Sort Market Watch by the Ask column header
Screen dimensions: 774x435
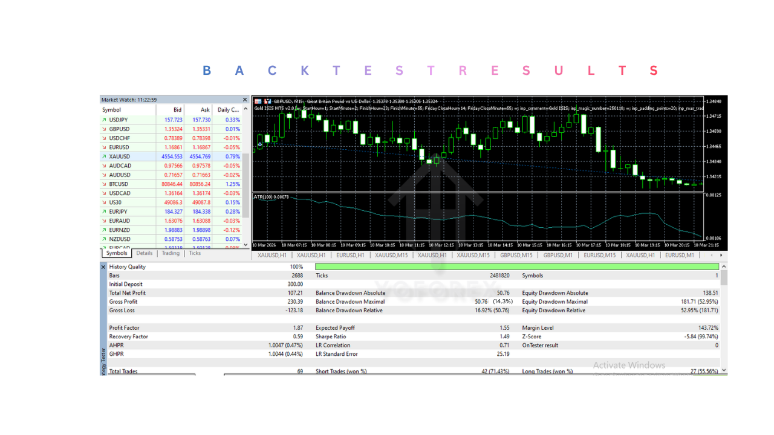pos(199,110)
